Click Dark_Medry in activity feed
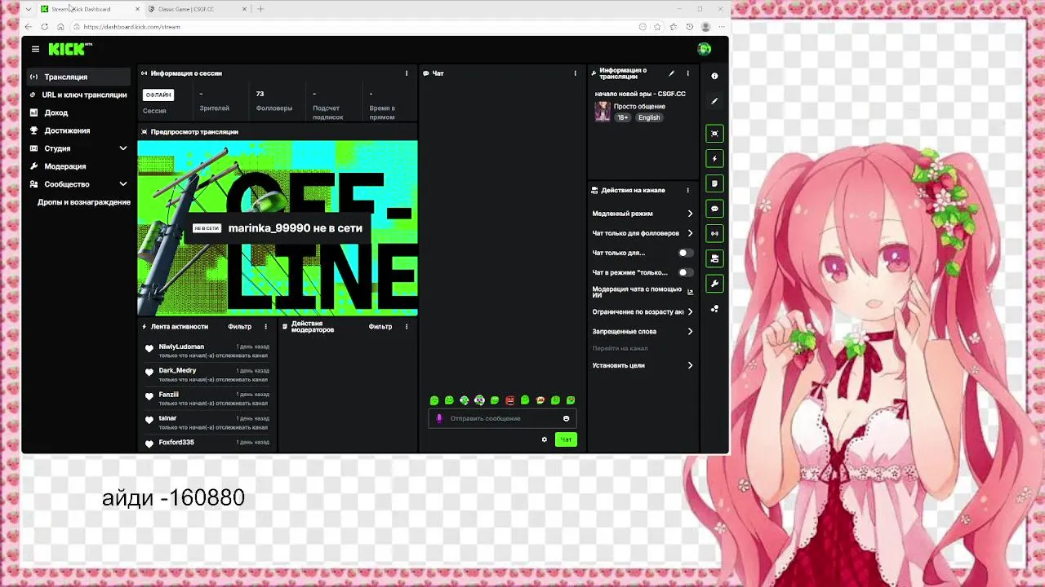Screen dimensions: 1045x587 pos(177,370)
